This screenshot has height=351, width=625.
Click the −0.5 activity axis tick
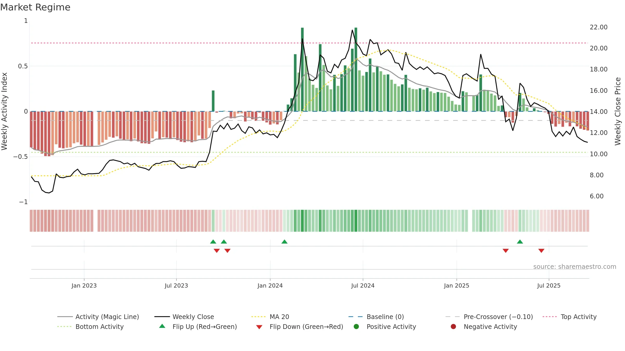(x=21, y=157)
